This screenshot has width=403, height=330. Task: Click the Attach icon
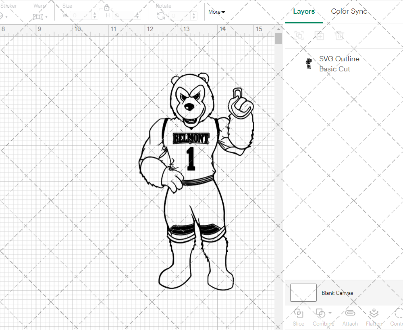tap(350, 317)
